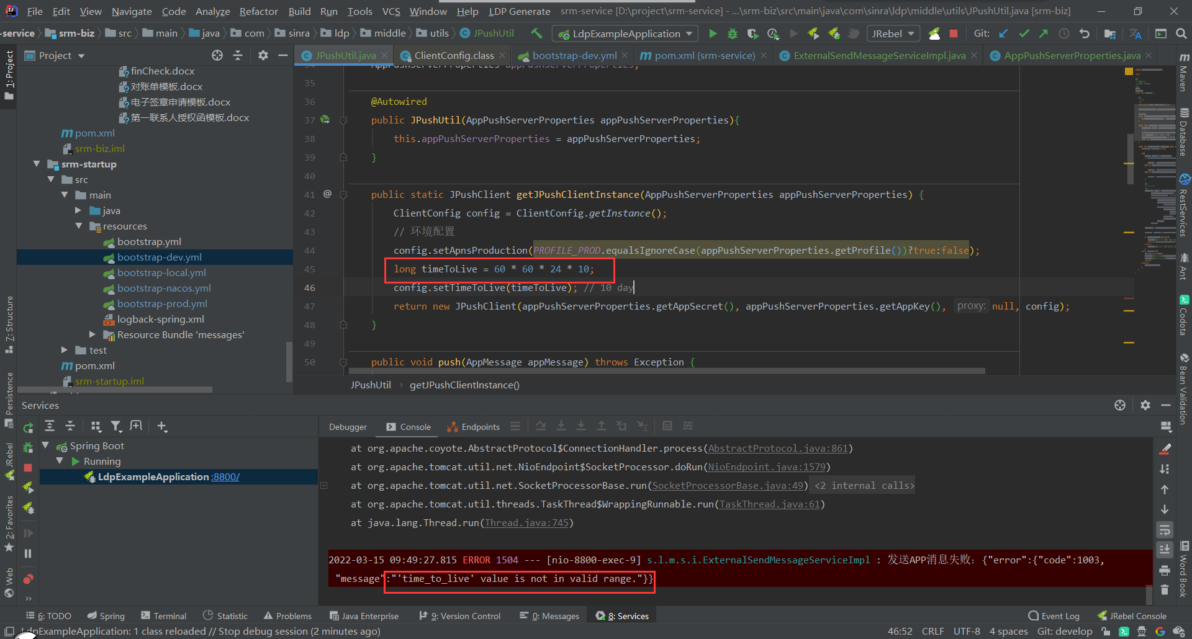Open the LDP Generate menu
The image size is (1192, 639).
coord(520,11)
